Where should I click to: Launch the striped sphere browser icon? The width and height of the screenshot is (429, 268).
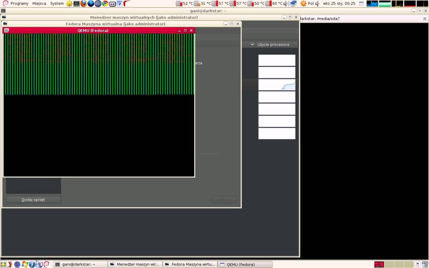click(x=98, y=4)
